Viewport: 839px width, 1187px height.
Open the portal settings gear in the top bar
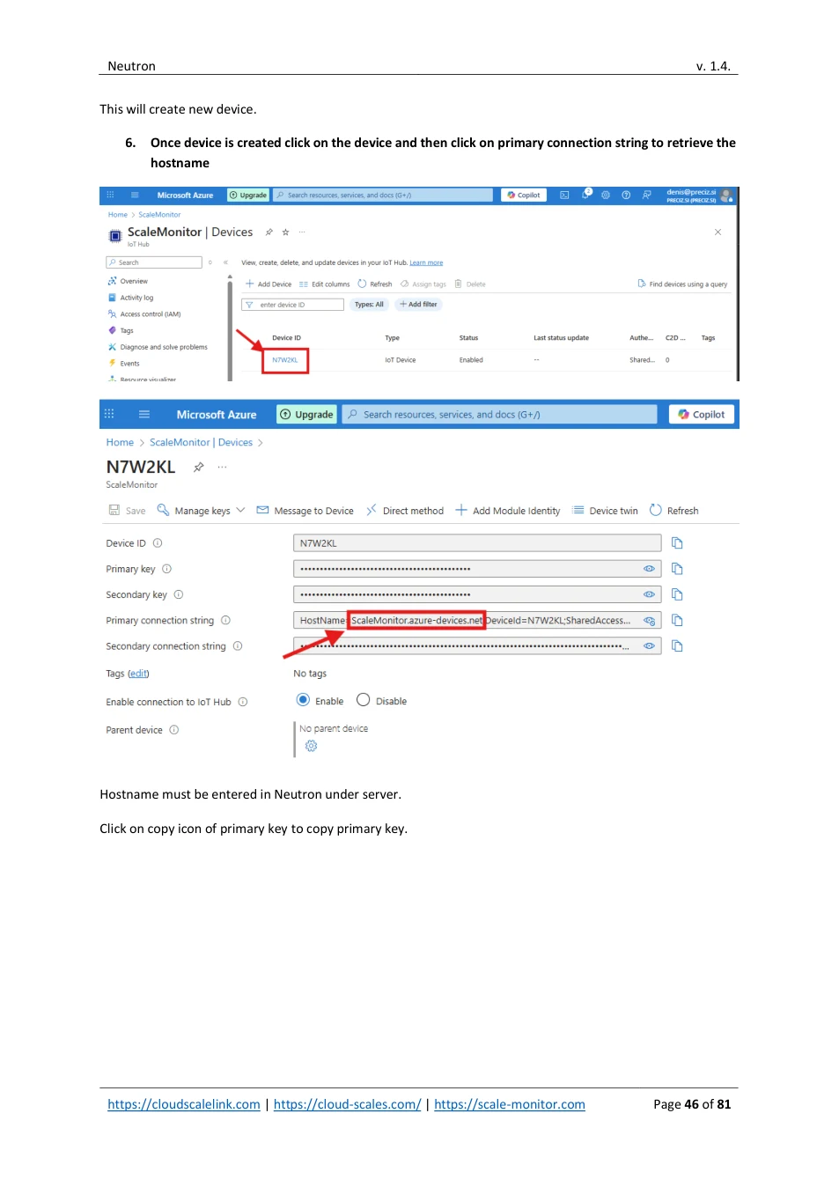[606, 195]
